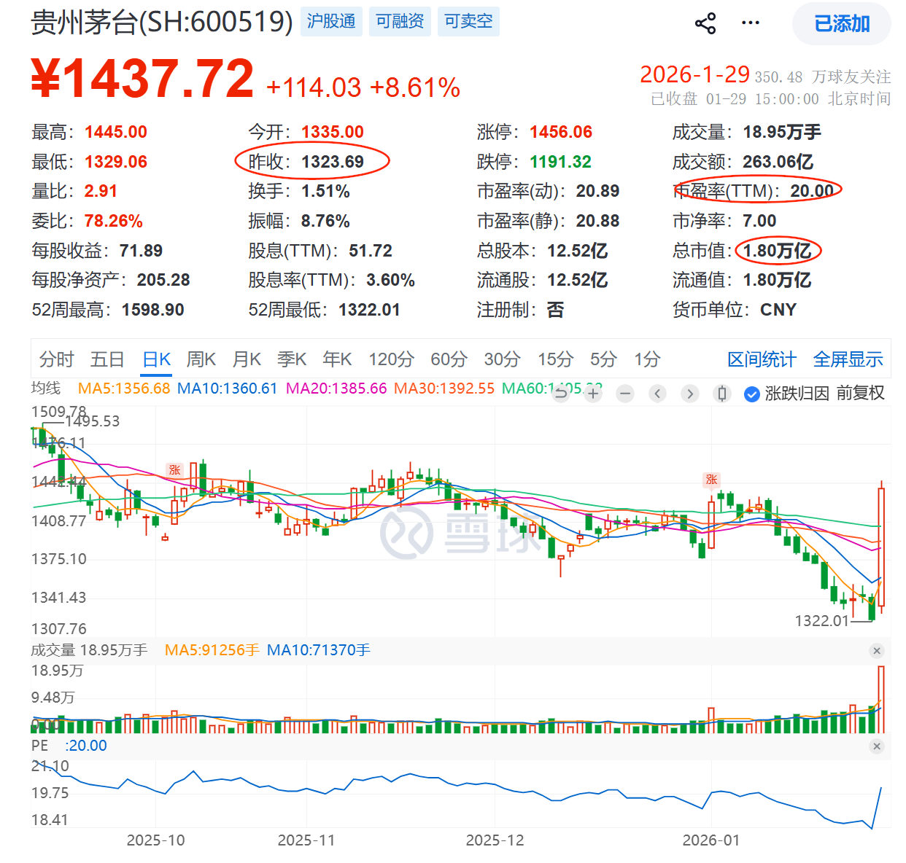Click the 成交额 value 263.06亿
This screenshot has width=906, height=863.
(778, 162)
